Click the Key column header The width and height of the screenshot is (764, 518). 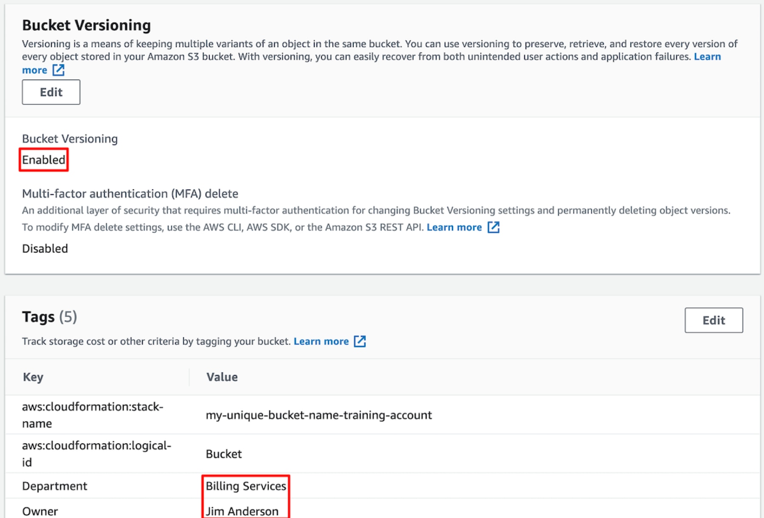(x=33, y=377)
